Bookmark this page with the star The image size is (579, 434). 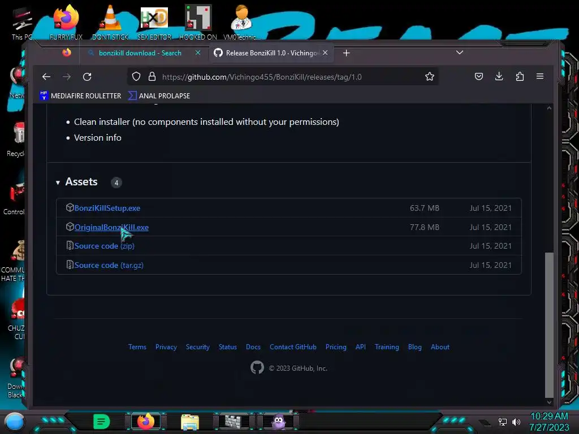click(430, 77)
